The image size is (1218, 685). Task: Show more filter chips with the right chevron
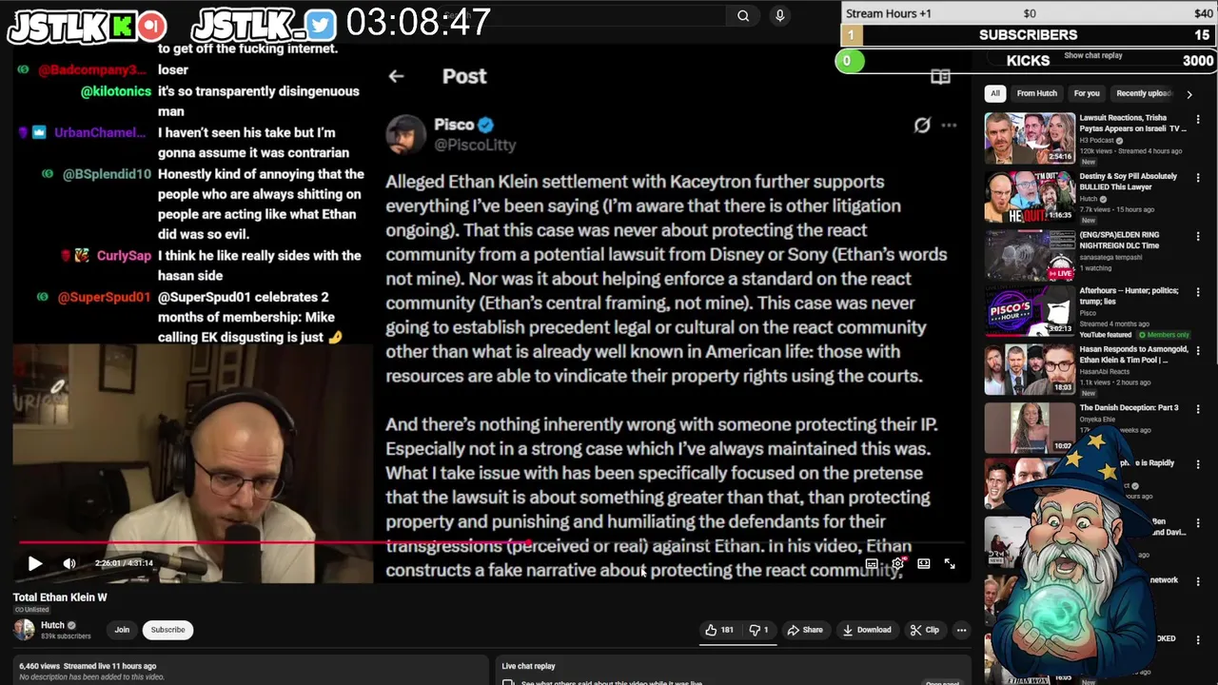[1189, 94]
